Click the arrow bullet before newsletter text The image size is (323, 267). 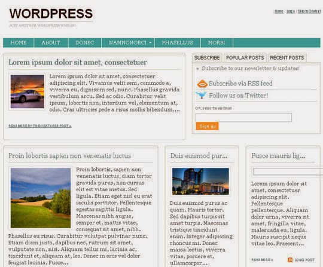tap(197, 69)
